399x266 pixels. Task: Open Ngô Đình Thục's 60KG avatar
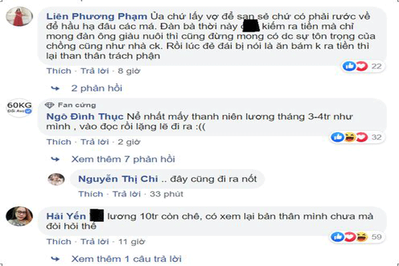[19, 108]
